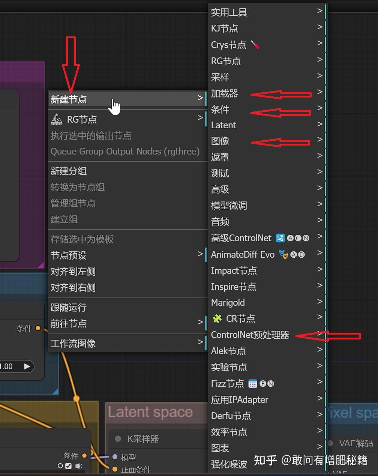The height and width of the screenshot is (476, 378).
Task: Open the 图像 node category
Action: click(x=267, y=141)
